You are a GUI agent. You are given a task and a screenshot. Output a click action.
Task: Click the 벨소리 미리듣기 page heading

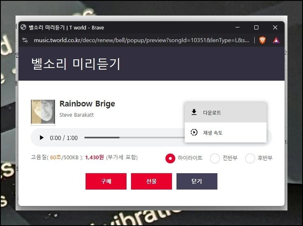pyautogui.click(x=76, y=64)
